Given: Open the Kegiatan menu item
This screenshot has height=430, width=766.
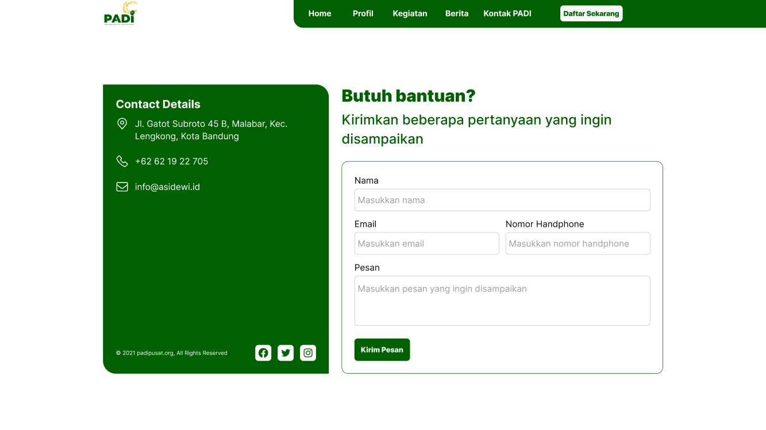Looking at the screenshot, I should [x=410, y=14].
